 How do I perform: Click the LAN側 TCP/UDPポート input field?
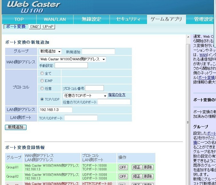point(81,118)
